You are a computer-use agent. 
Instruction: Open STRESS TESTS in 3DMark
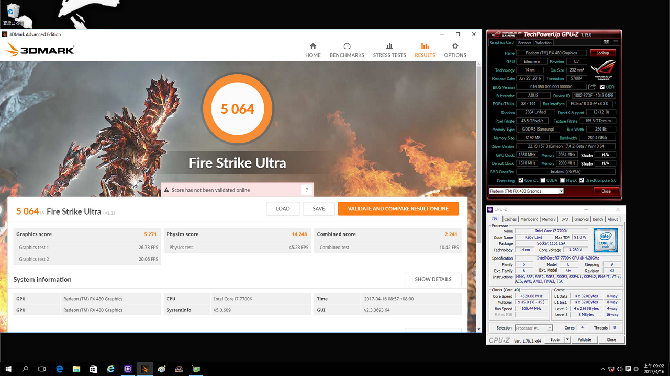pyautogui.click(x=389, y=50)
